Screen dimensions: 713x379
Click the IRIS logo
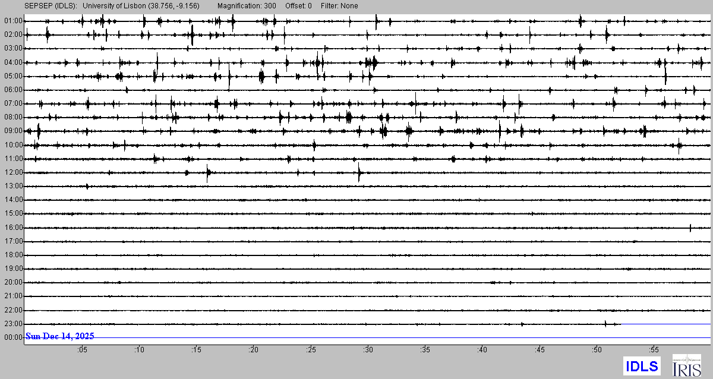686,365
